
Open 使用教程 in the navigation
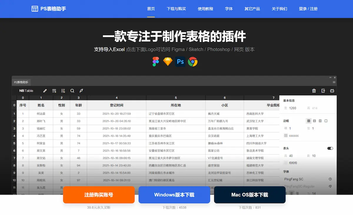coord(205,9)
